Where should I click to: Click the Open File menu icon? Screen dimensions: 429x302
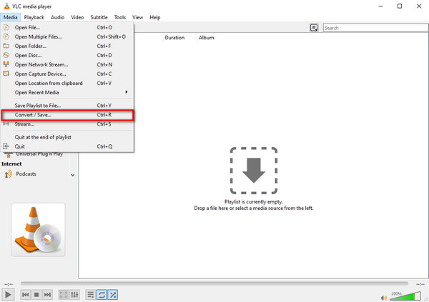6,27
